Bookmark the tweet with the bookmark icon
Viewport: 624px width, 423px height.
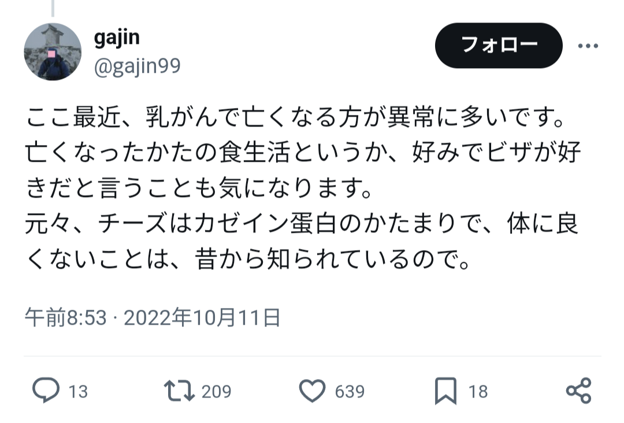pyautogui.click(x=445, y=391)
